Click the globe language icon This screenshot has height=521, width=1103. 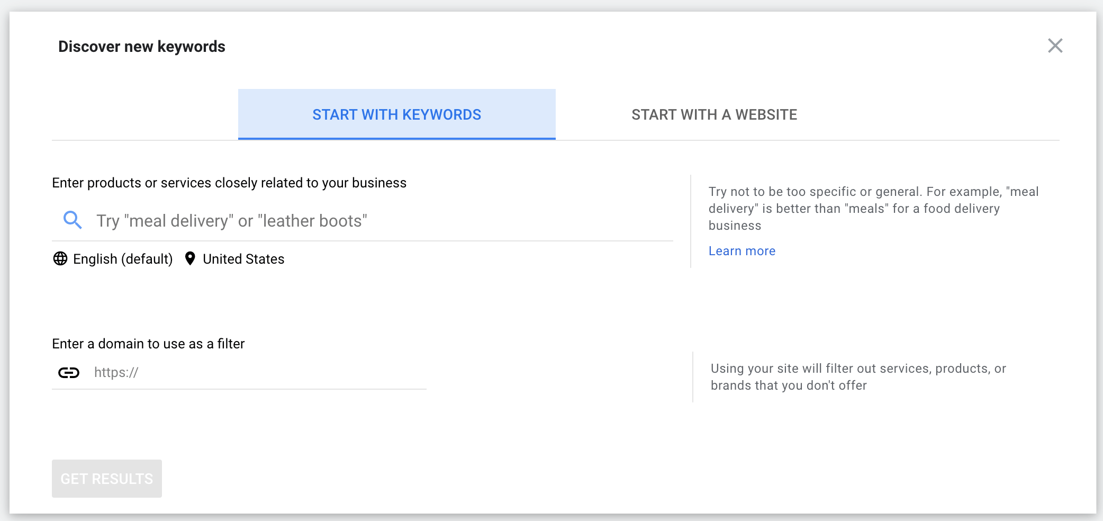tap(60, 258)
